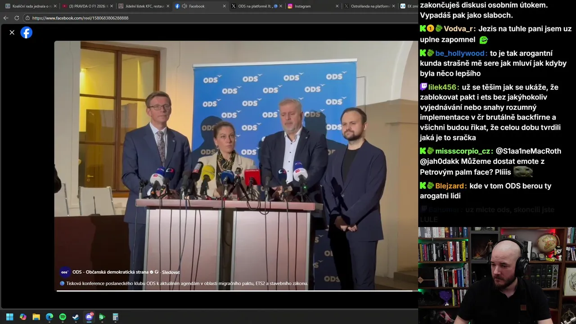Close the Koaliční rada jednala tab

(x=55, y=6)
